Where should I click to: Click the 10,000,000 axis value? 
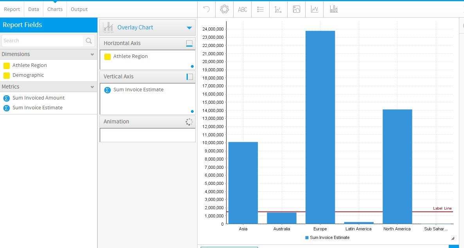pyautogui.click(x=213, y=143)
